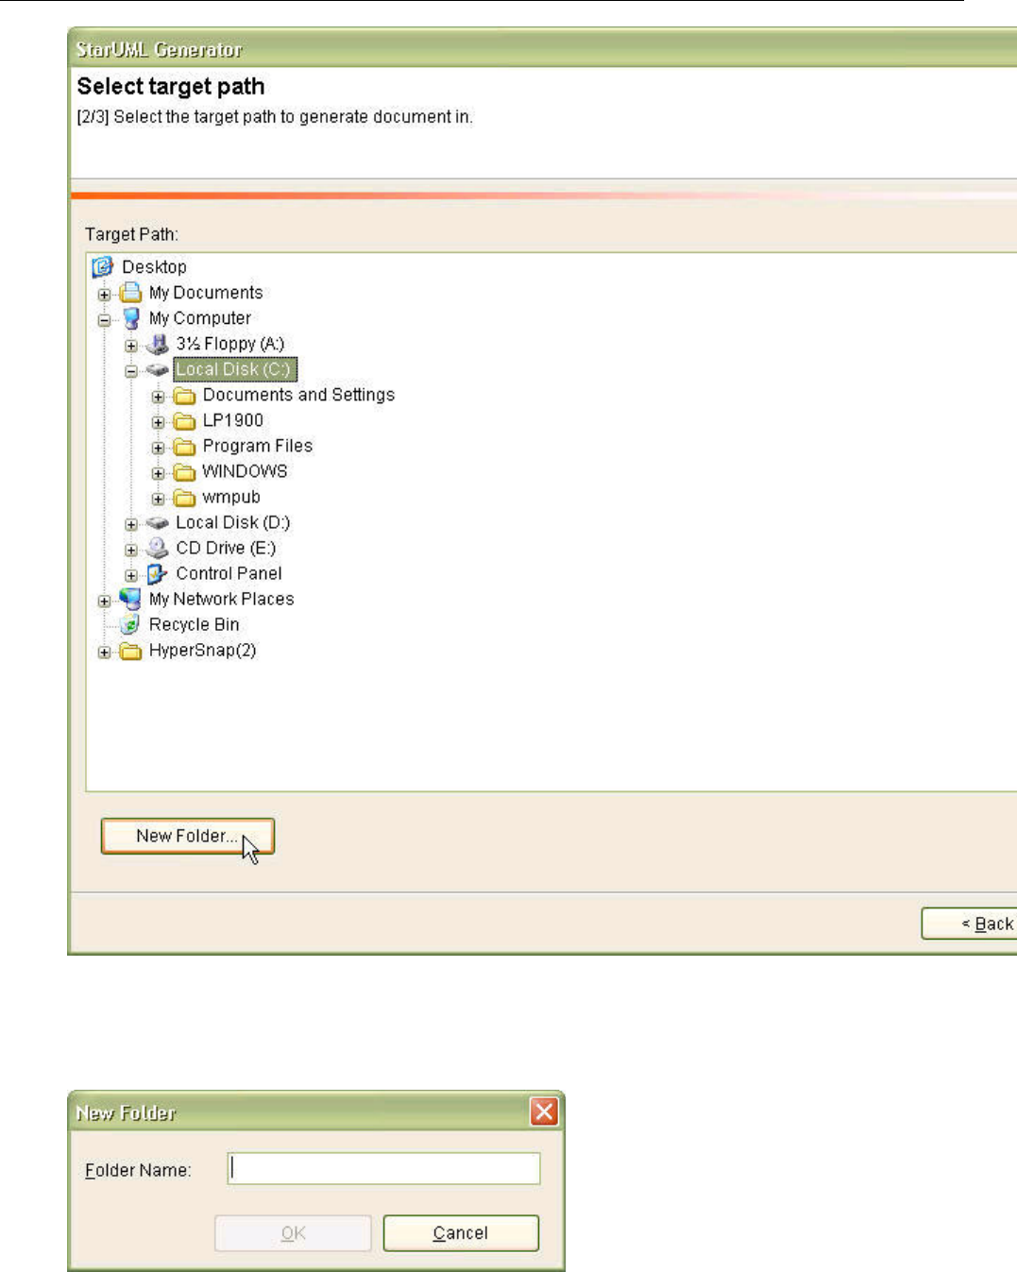The height and width of the screenshot is (1272, 1017).
Task: Expand the CD Drive (E:) node
Action: click(131, 550)
